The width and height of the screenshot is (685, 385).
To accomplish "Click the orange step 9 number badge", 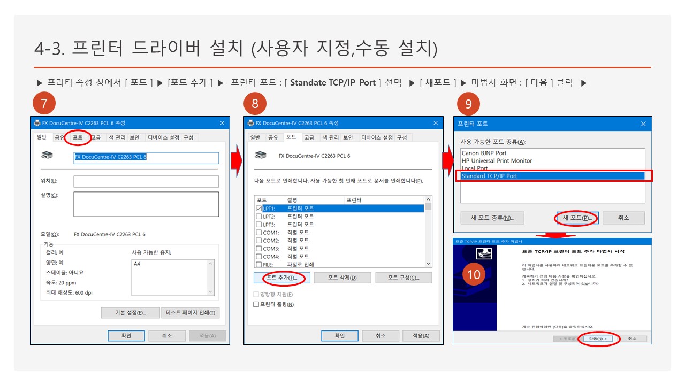I will click(x=468, y=104).
